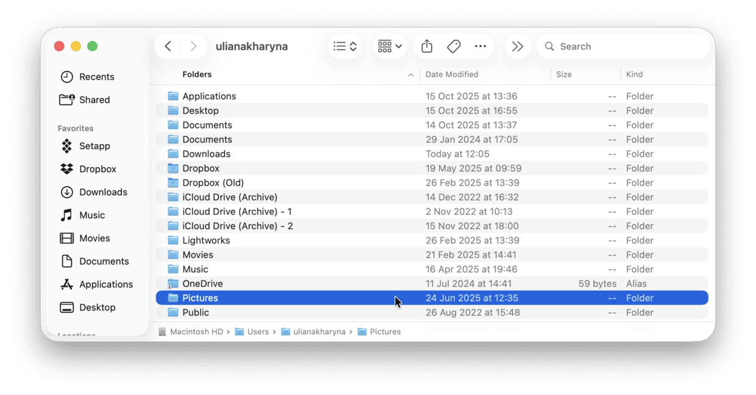Click the Downloads arrow sidebar icon
756x395 pixels.
pos(67,192)
